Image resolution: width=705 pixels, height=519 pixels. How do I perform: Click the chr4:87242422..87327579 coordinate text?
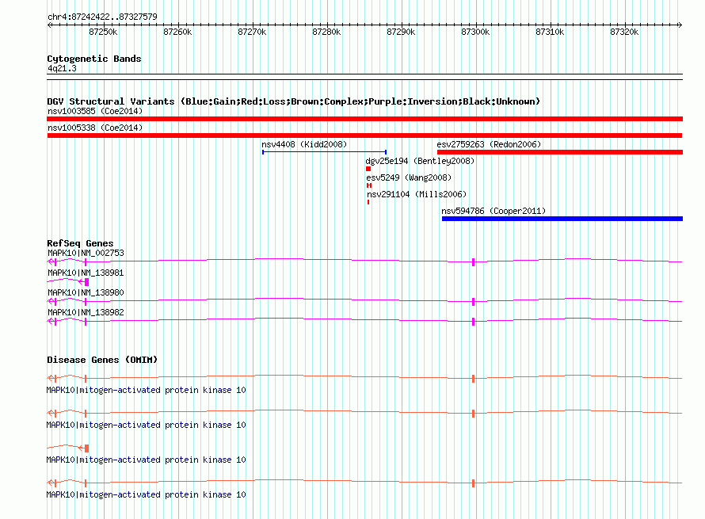(x=102, y=17)
